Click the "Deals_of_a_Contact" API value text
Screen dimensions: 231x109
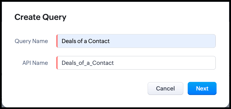(87, 63)
